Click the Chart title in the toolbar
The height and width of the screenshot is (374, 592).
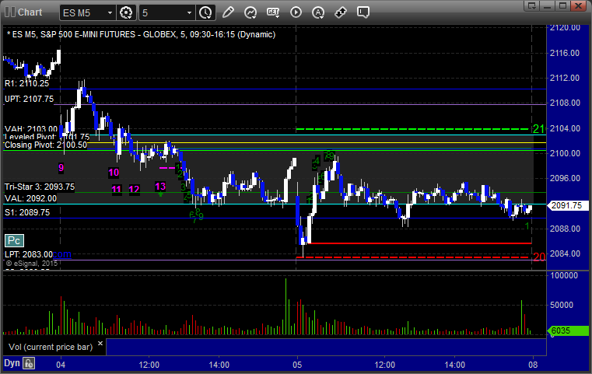(x=30, y=12)
